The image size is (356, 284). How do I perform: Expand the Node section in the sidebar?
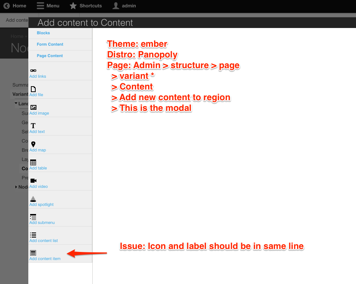(17, 187)
